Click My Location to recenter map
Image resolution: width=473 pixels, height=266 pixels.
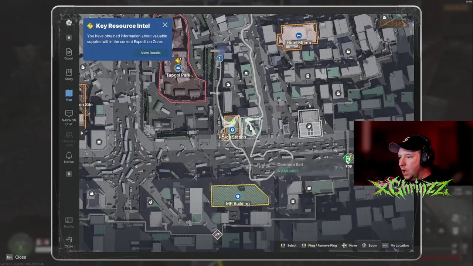(x=395, y=246)
